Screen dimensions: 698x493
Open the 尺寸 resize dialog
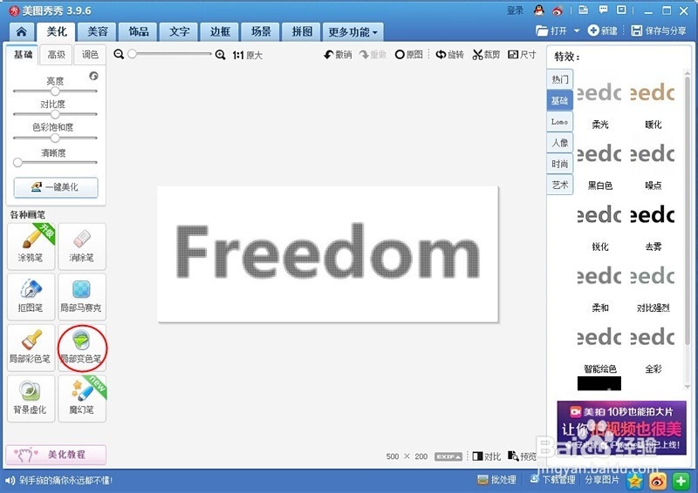click(522, 55)
